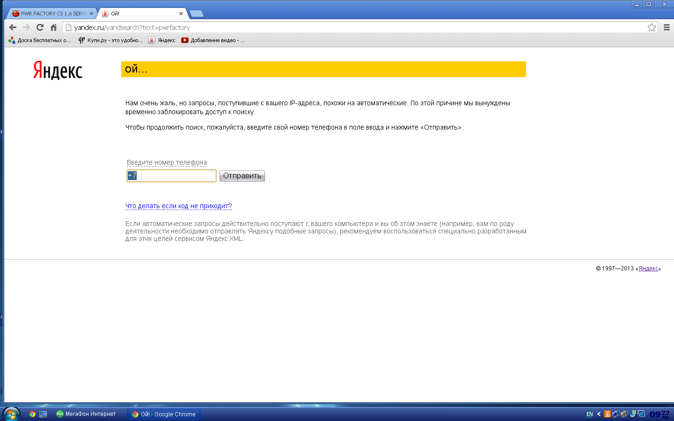Minimize the Chrome window

(x=637, y=4)
